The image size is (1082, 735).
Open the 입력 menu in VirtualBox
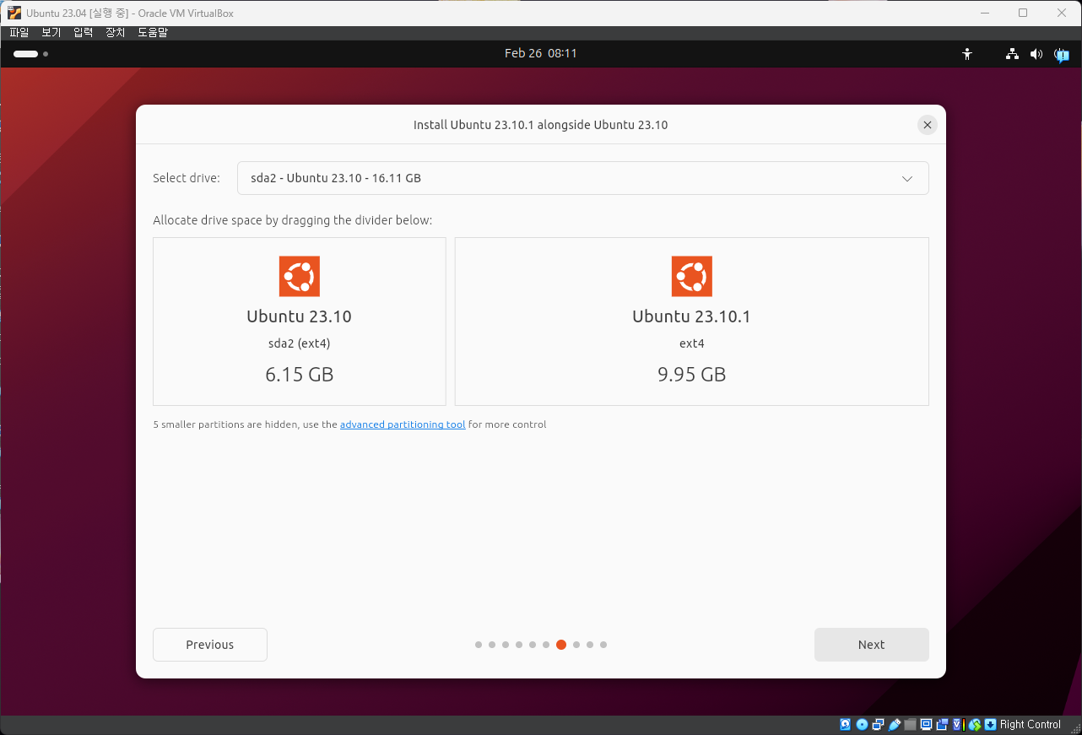(x=83, y=33)
